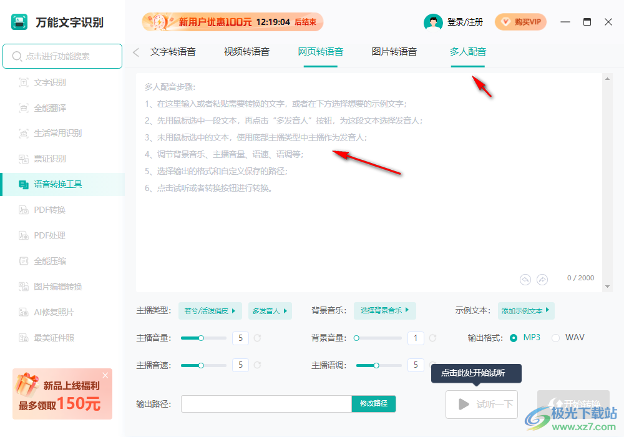Screen dimensions: 624x437
Task: Click the text area scrollbar down arrow
Action: (x=607, y=287)
